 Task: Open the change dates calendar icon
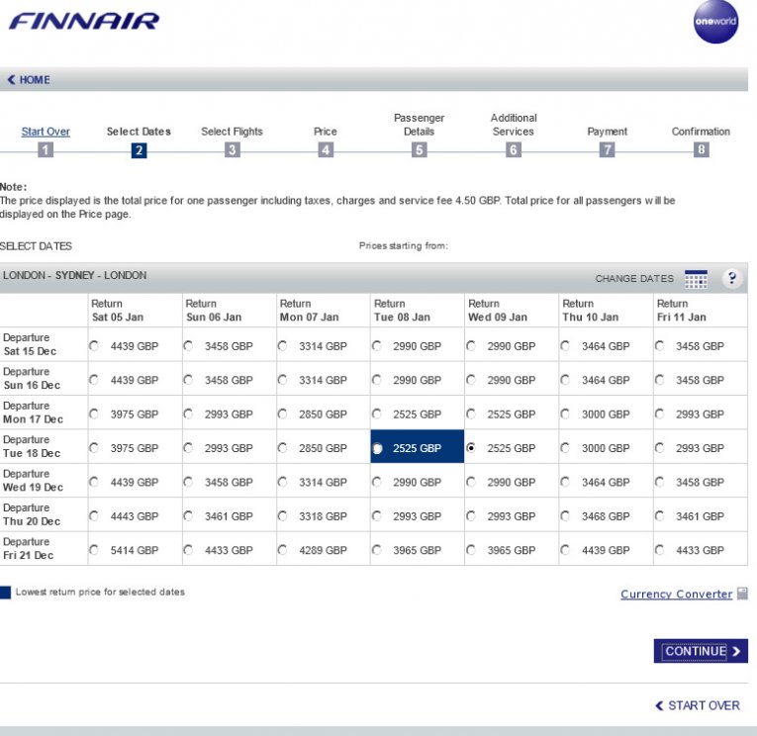[696, 279]
